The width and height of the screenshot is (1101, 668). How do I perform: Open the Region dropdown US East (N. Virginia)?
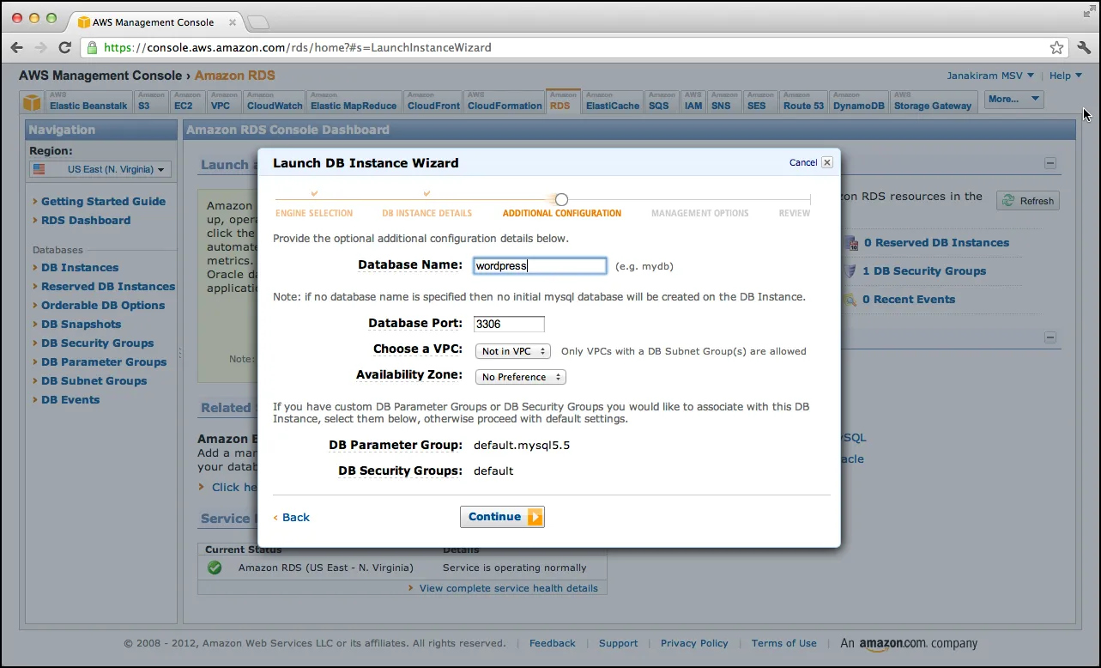(101, 169)
